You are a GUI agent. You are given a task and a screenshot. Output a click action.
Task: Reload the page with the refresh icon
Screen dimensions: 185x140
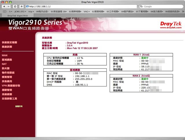pos(15,6)
